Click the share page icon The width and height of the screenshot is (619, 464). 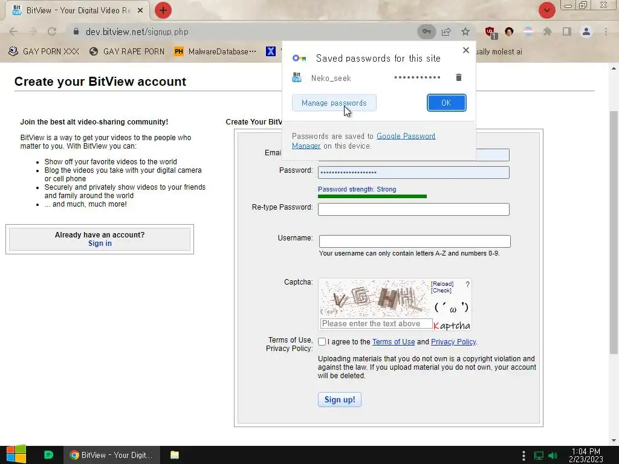tap(446, 31)
